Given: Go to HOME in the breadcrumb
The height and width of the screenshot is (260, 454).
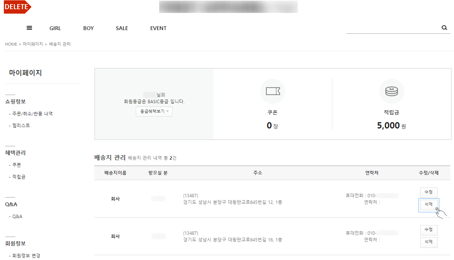Looking at the screenshot, I should [x=11, y=44].
